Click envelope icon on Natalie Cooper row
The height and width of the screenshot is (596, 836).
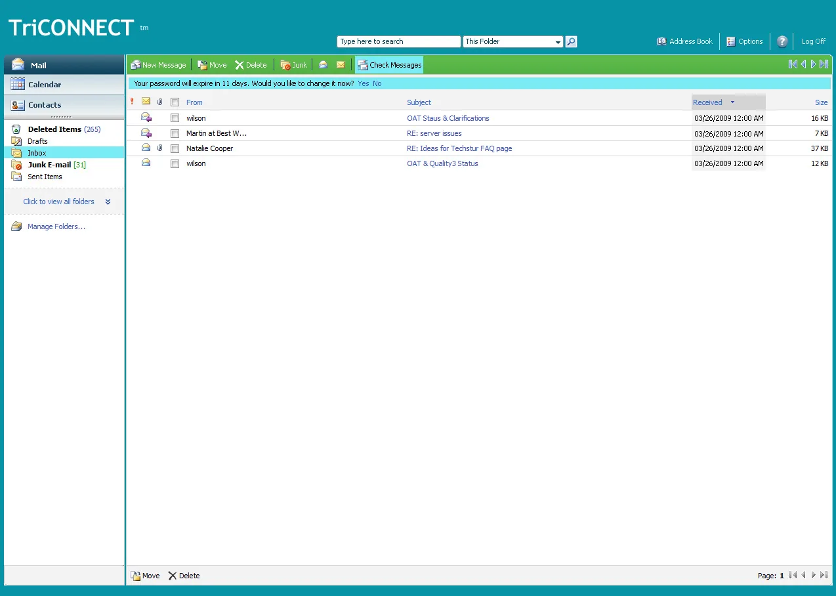[x=146, y=148]
